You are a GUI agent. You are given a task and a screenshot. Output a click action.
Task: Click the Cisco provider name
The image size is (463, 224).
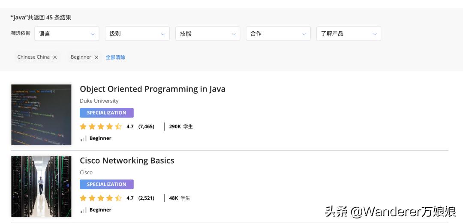tap(86, 173)
